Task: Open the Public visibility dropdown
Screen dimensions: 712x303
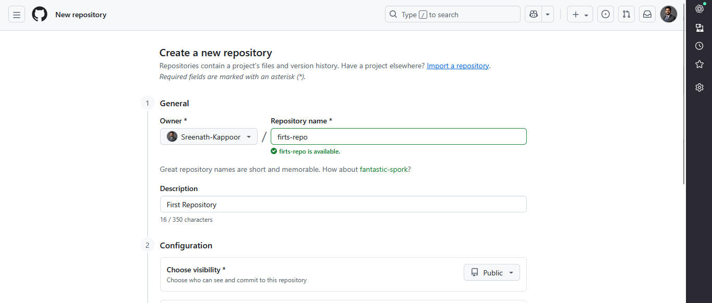Action: (491, 272)
